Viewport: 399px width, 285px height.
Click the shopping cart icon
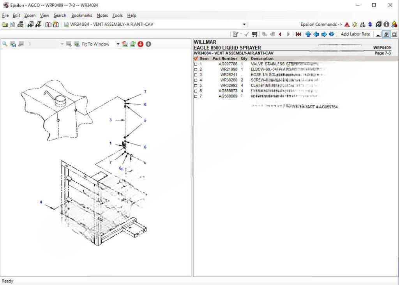(254, 34)
